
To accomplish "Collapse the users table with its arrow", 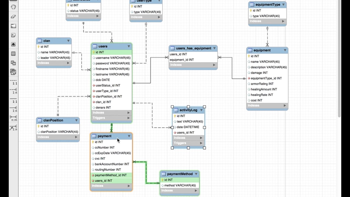I will point(129,46).
